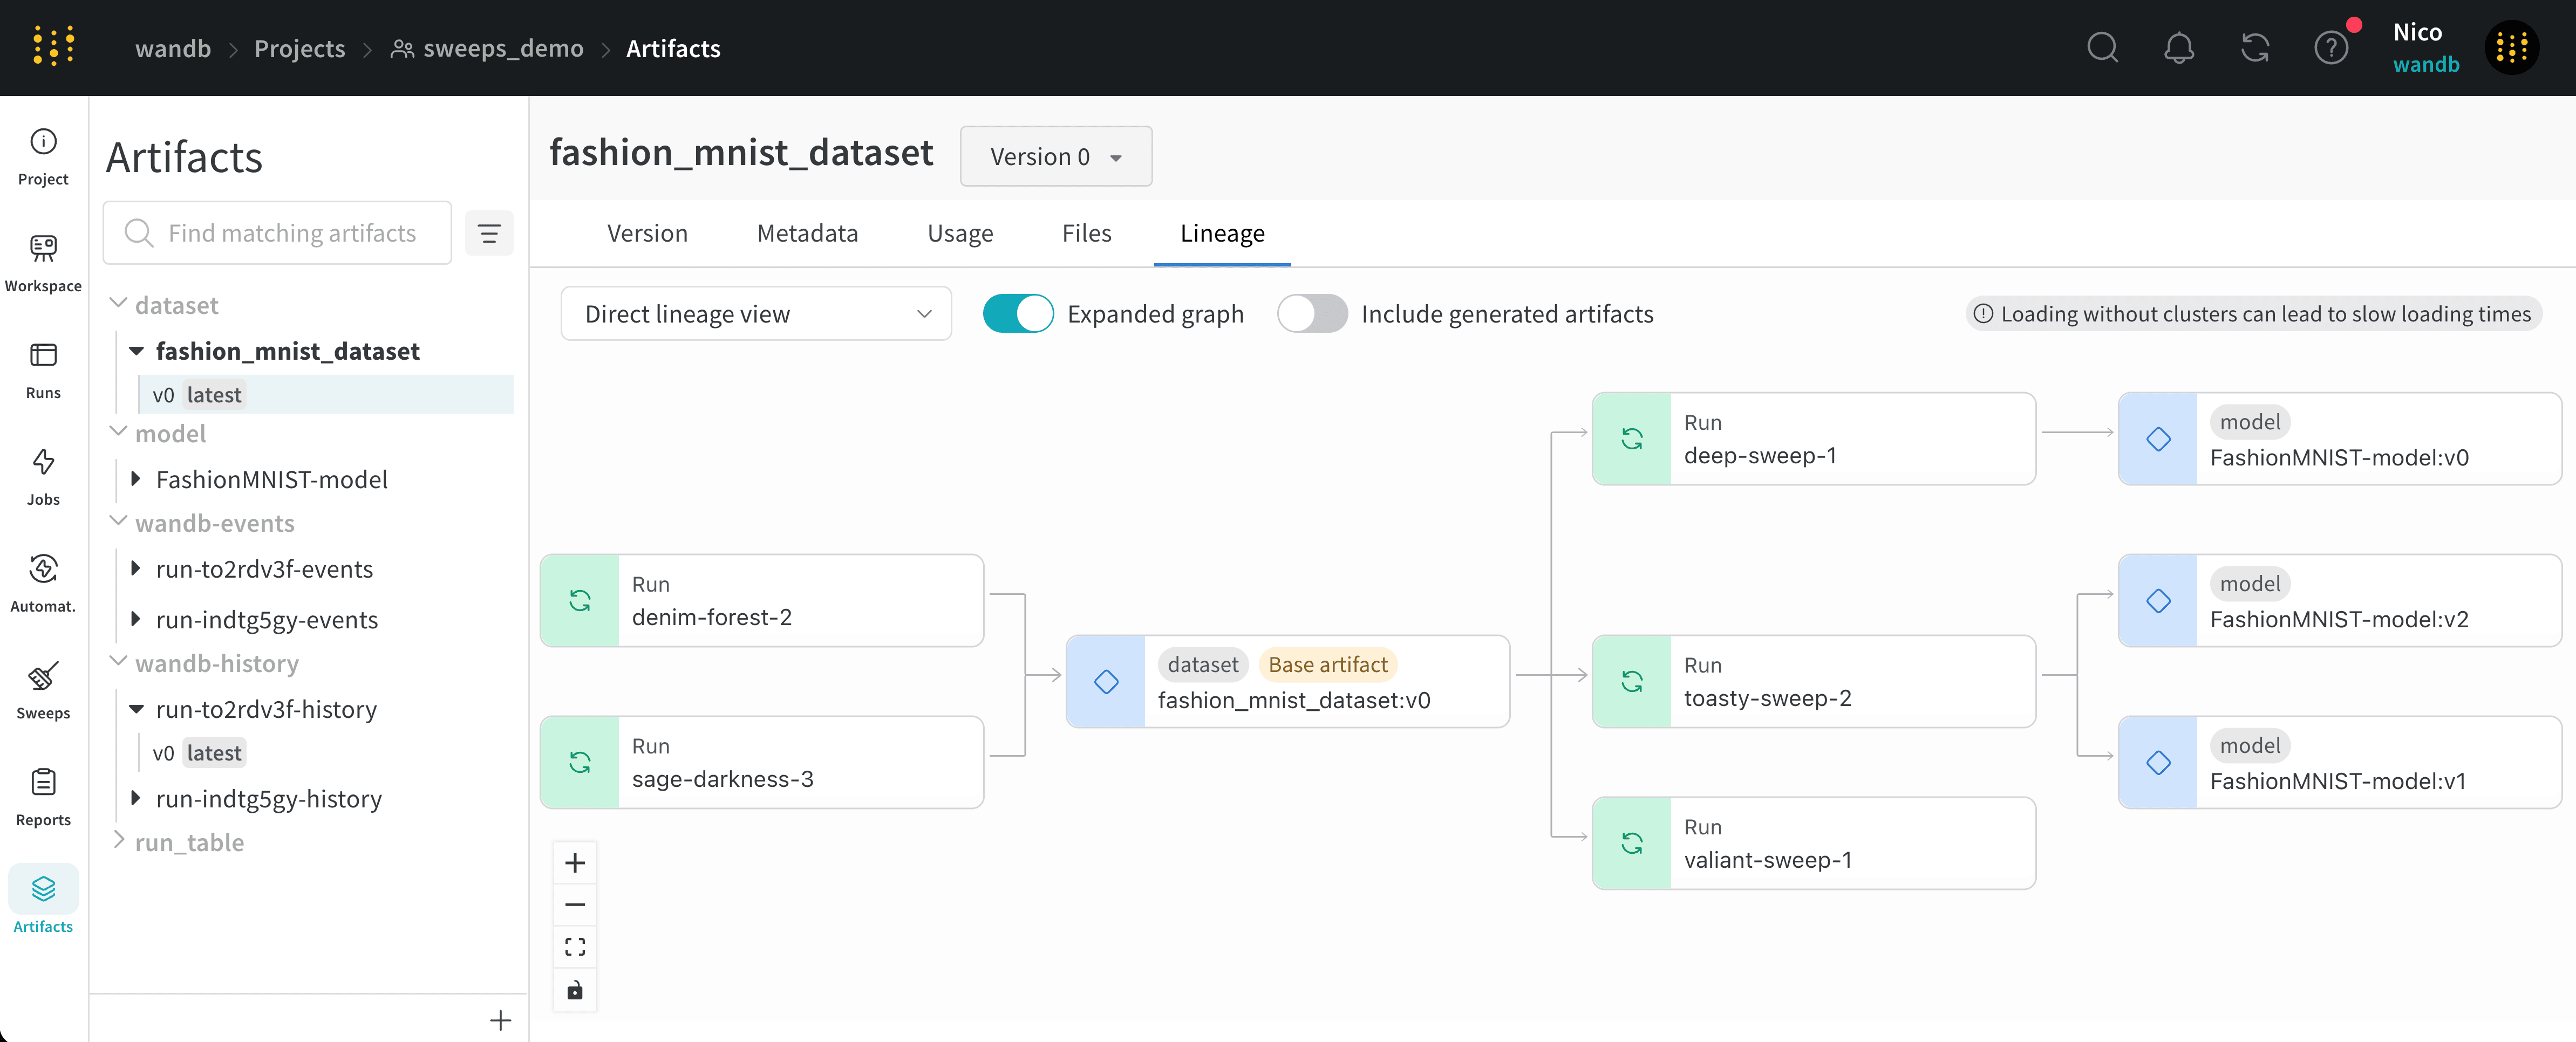
Task: Zoom in on the lineage graph
Action: [575, 863]
